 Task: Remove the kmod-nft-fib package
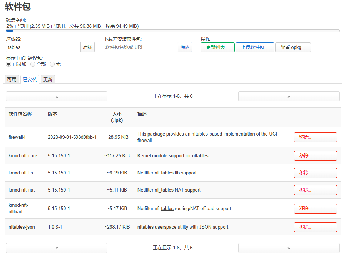coord(315,173)
